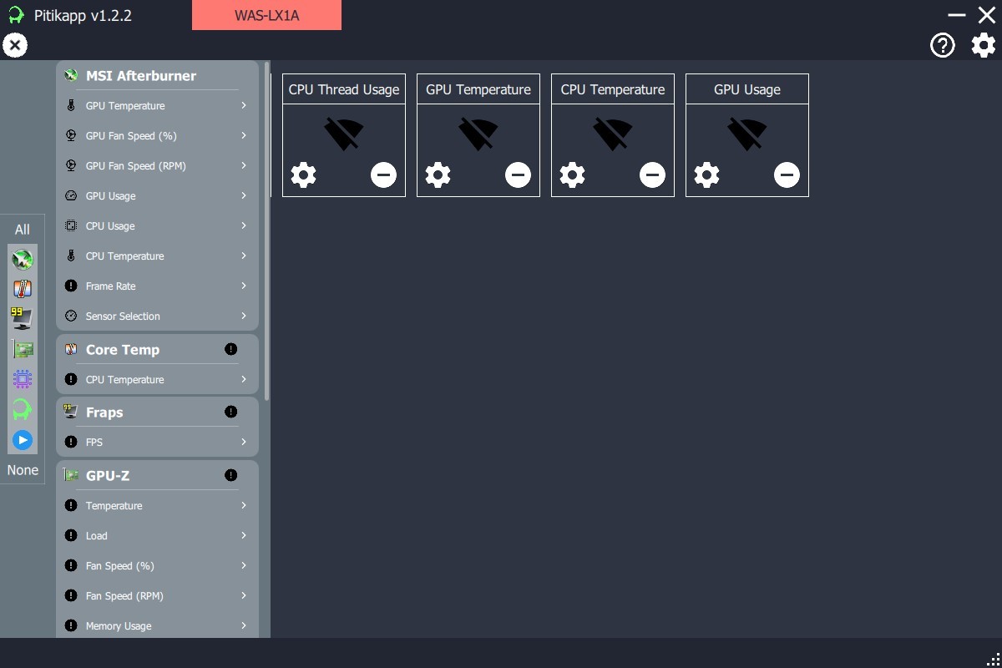The width and height of the screenshot is (1002, 668).
Task: Close the sensor panel with X circle
Action: (x=15, y=45)
